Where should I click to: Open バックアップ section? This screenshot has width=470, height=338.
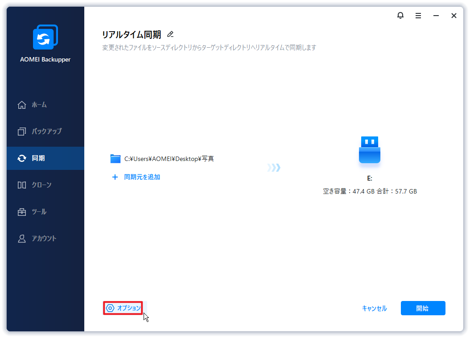tap(47, 131)
